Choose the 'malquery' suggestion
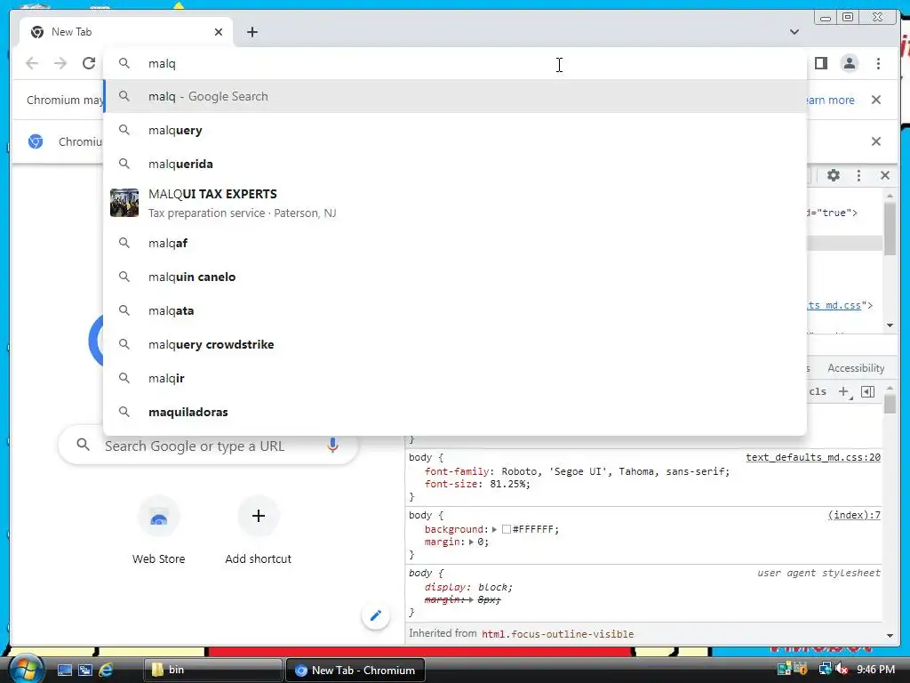The image size is (910, 683). [x=455, y=130]
